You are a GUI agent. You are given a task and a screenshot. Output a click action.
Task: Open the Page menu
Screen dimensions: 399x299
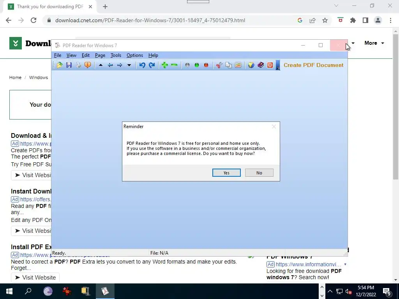pos(100,55)
